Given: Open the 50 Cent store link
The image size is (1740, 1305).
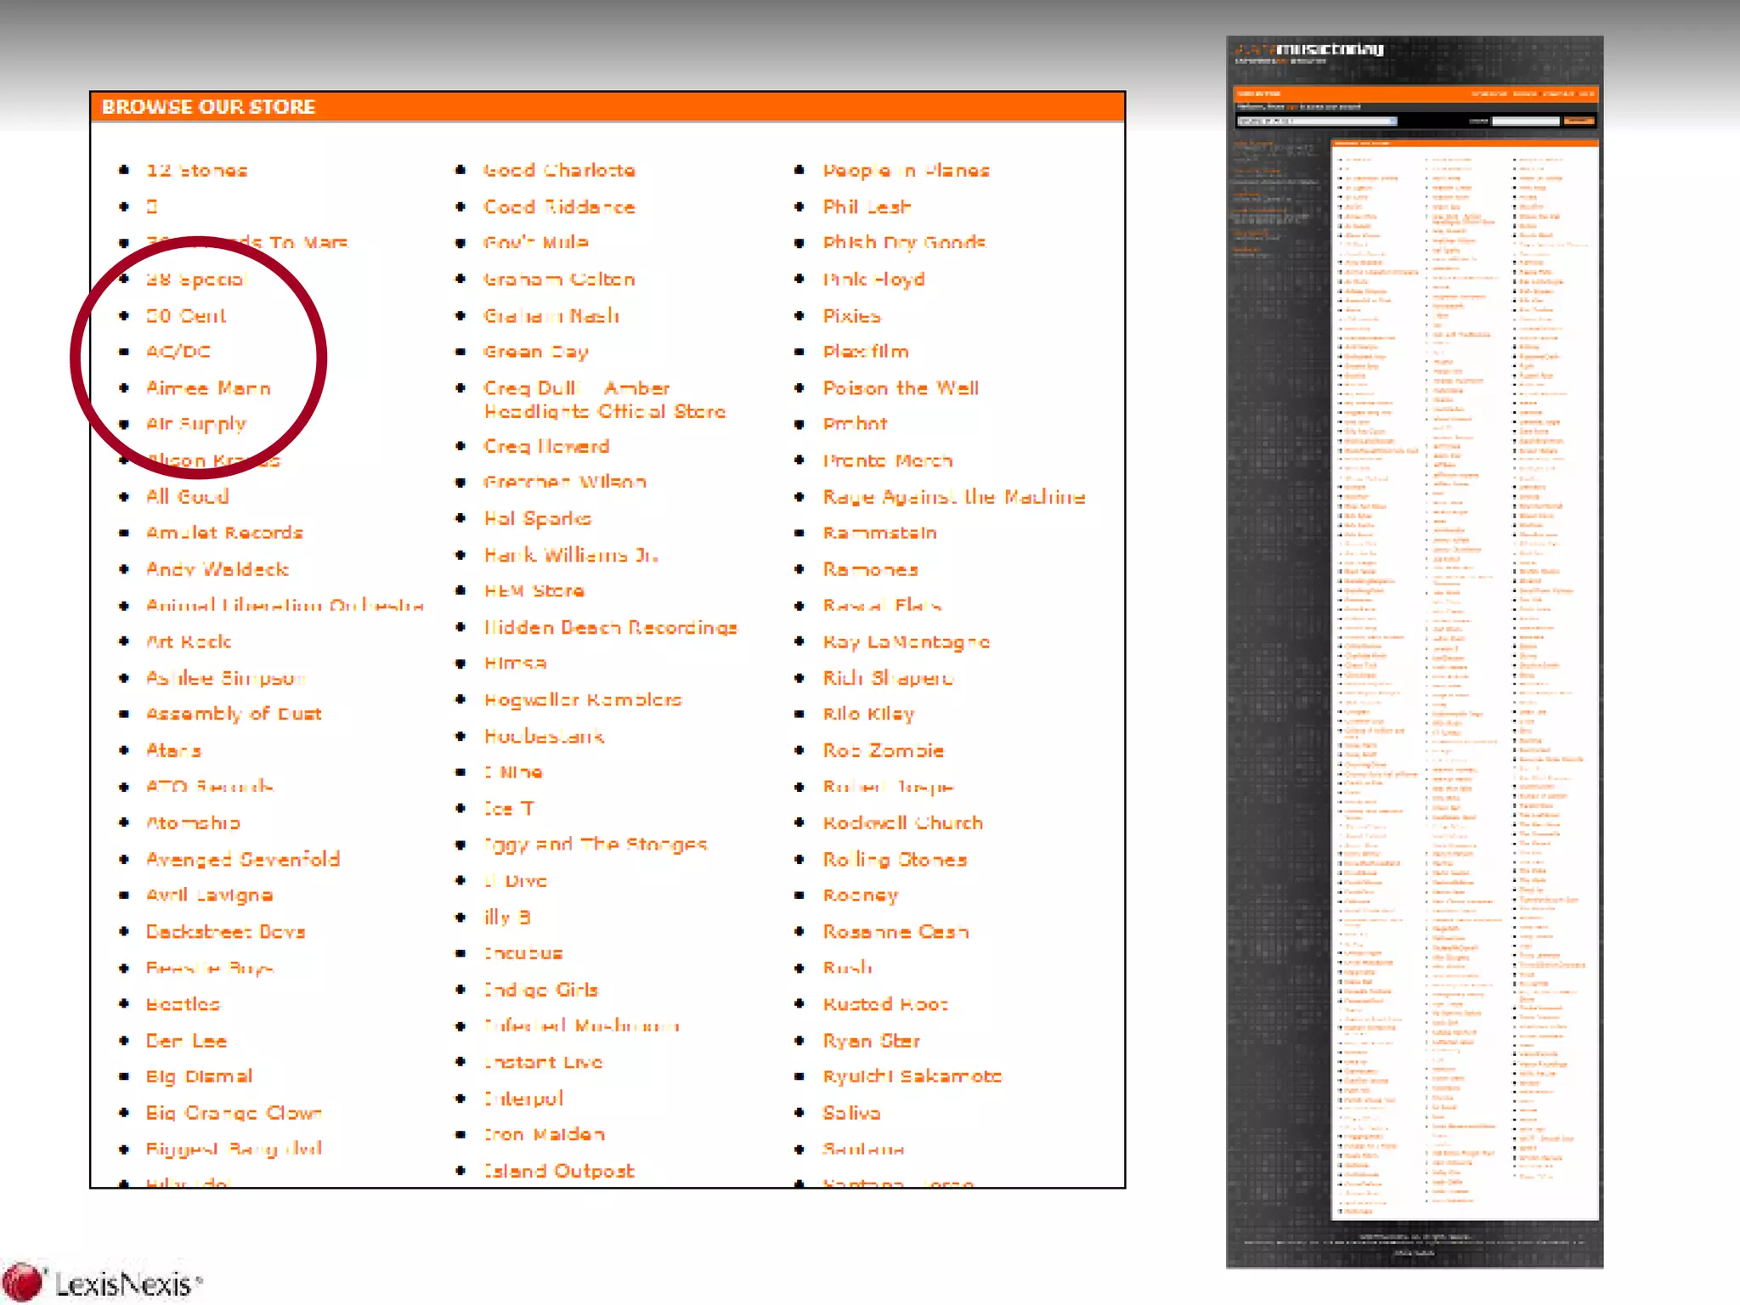Looking at the screenshot, I should [x=186, y=316].
